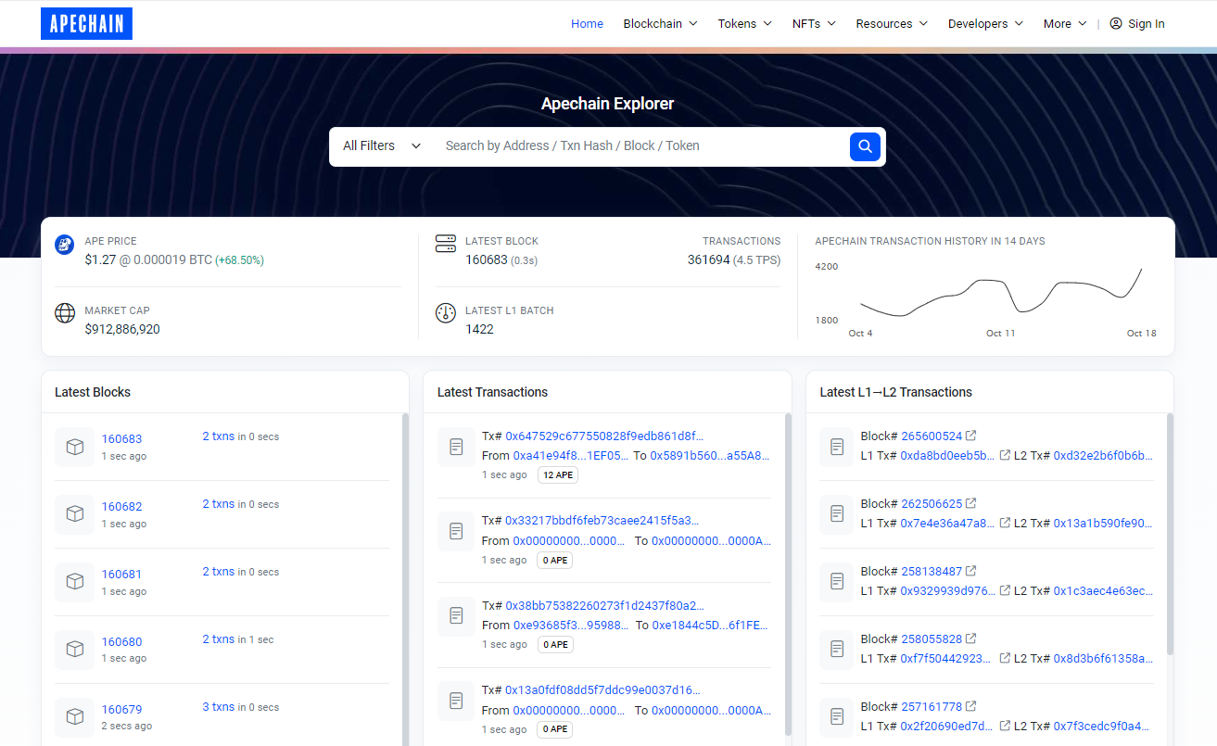
Task: View 2 txns of block 160681
Action: (219, 572)
